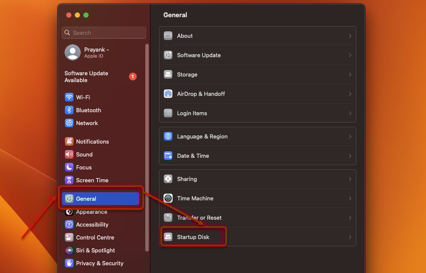The height and width of the screenshot is (273, 426).
Task: Open the Login Items chevron
Action: (350, 113)
